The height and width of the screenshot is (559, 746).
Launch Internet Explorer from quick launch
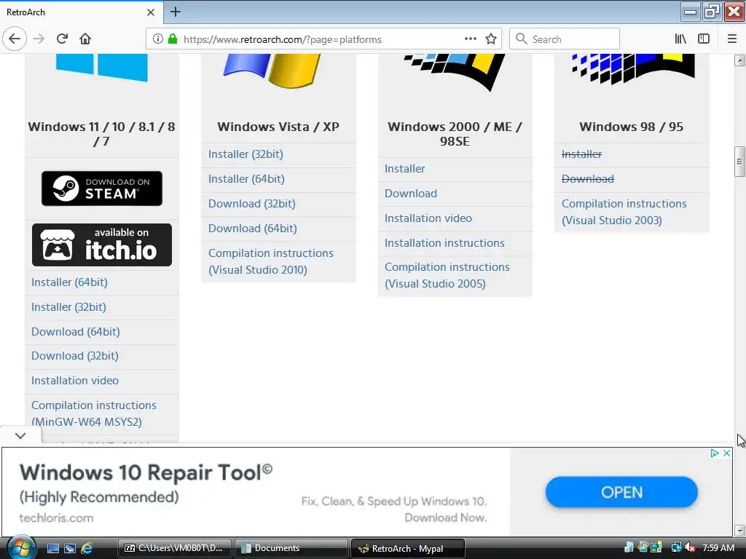(x=87, y=548)
